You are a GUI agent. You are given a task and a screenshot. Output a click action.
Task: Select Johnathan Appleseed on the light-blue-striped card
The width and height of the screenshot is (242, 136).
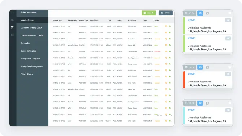click(200, 118)
